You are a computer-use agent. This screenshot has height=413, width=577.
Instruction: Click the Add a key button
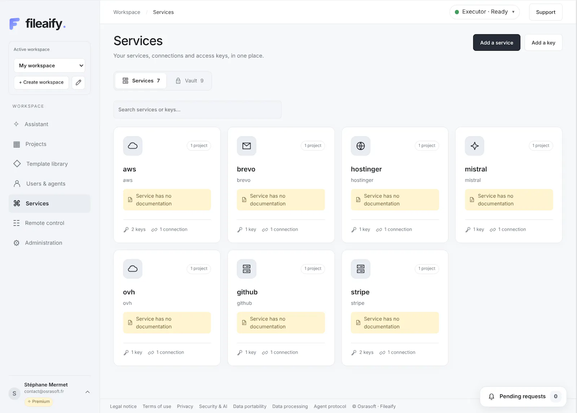(x=543, y=42)
